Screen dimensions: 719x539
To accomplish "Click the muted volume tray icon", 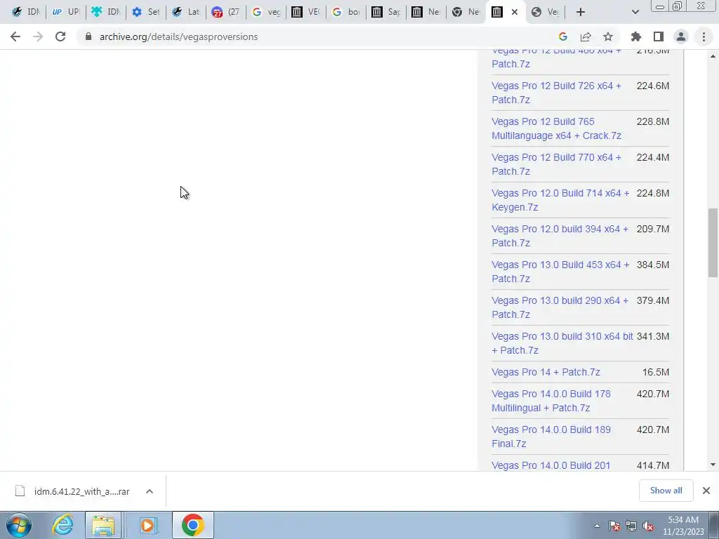I will [648, 526].
